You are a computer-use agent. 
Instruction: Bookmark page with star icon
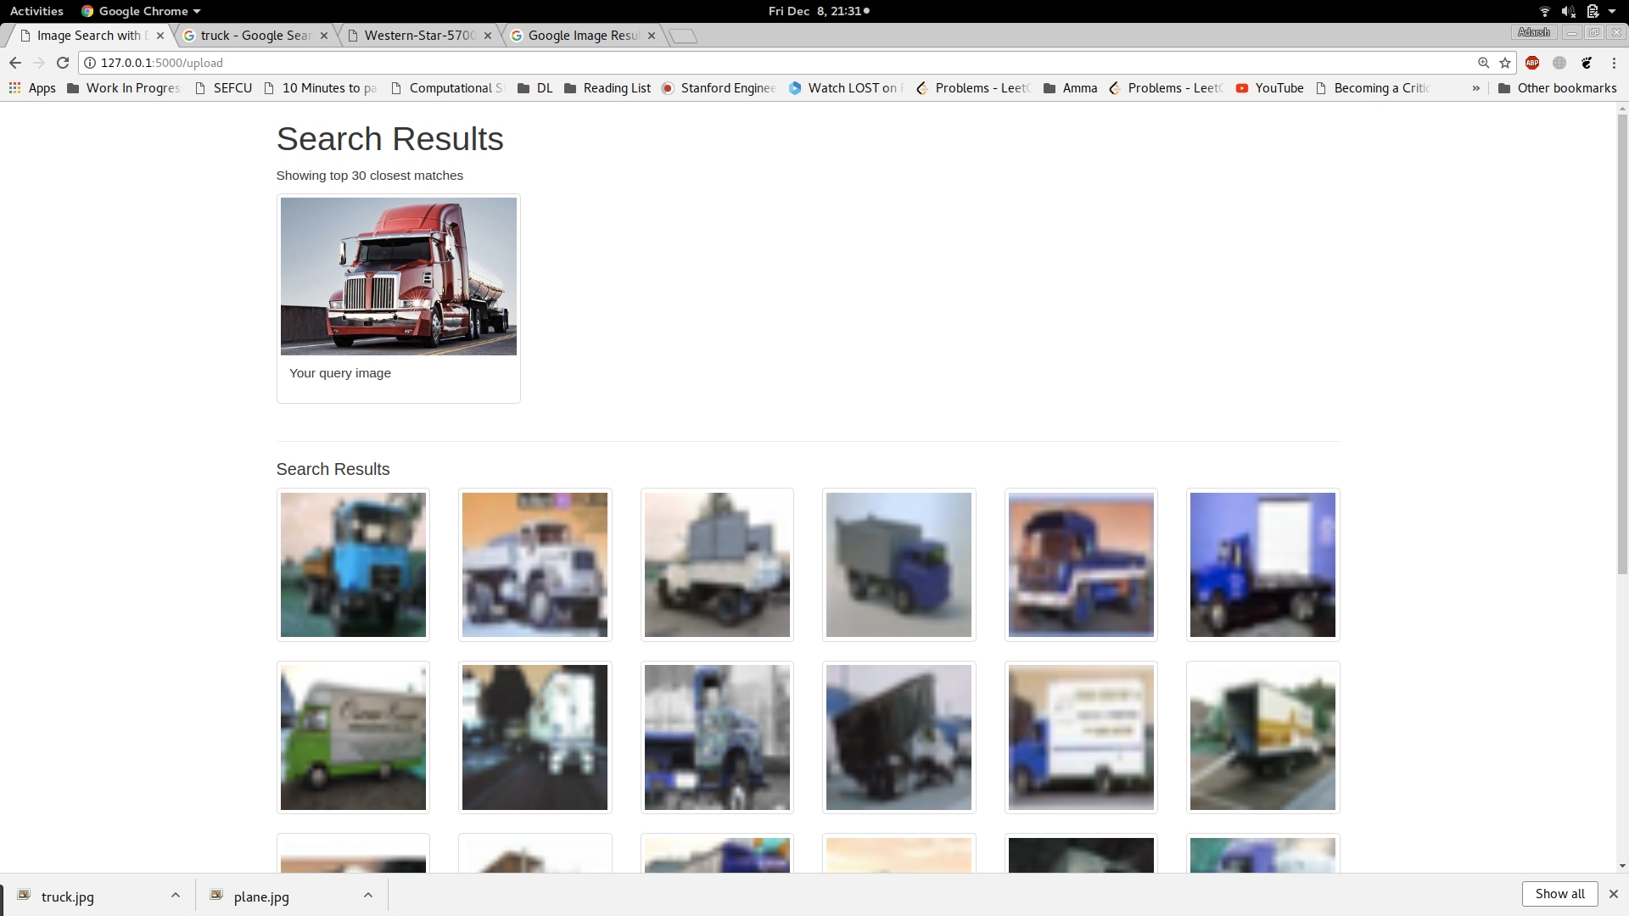(1505, 63)
